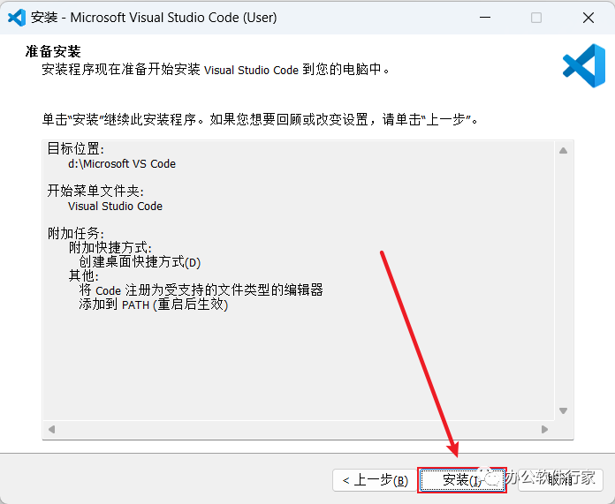
Task: Click the 附加快捷方式 line
Action: (110, 248)
